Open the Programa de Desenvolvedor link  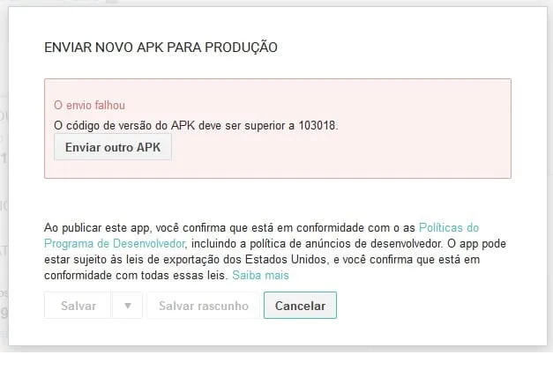point(115,243)
